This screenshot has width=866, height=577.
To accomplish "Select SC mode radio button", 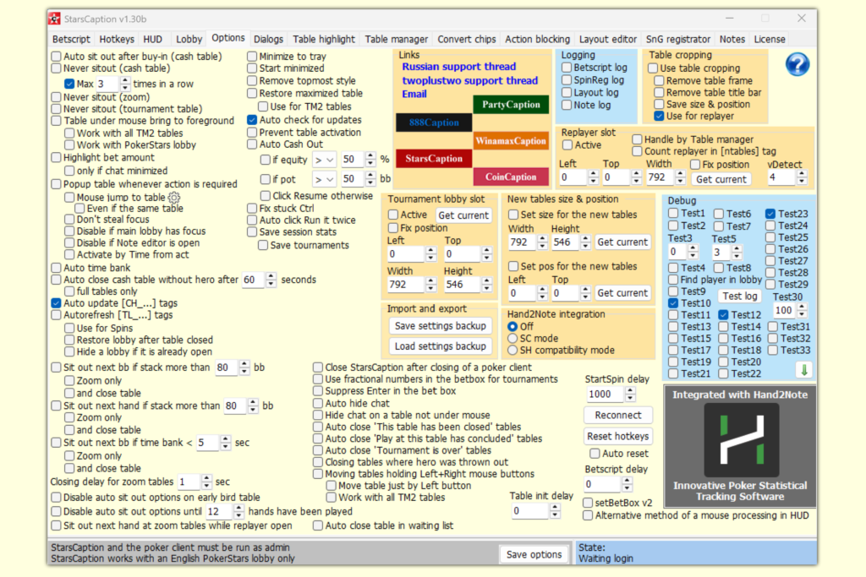I will click(512, 338).
